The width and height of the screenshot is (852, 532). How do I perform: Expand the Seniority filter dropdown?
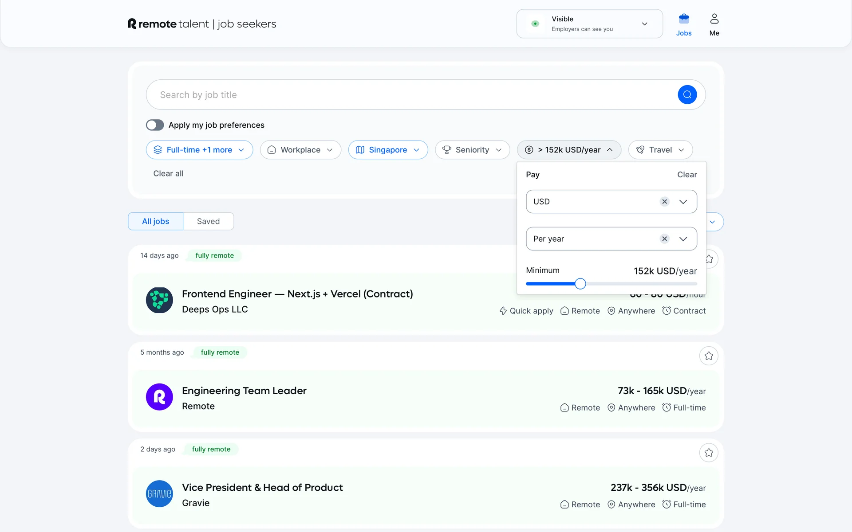coord(472,150)
